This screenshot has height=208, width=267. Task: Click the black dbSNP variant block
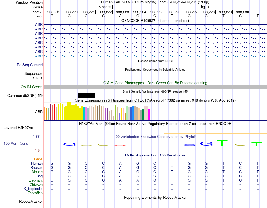[87, 95]
